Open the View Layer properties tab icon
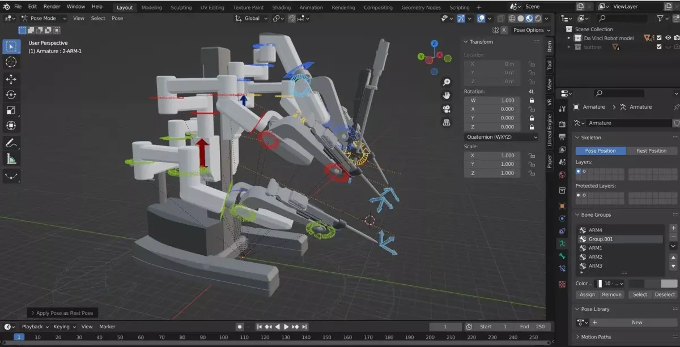 (x=562, y=149)
